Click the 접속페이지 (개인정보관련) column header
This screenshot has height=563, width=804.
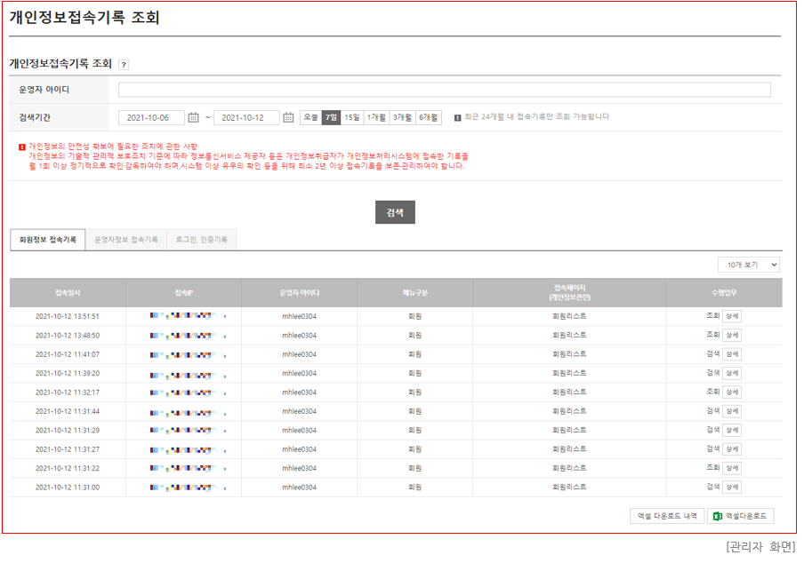[x=569, y=293]
